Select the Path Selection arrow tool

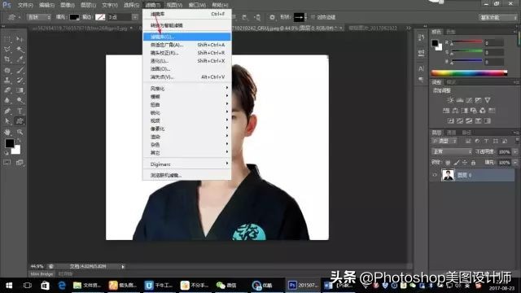tap(7, 121)
